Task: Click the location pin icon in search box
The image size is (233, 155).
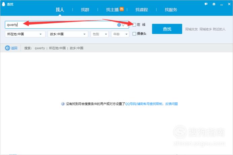Action: [123, 25]
